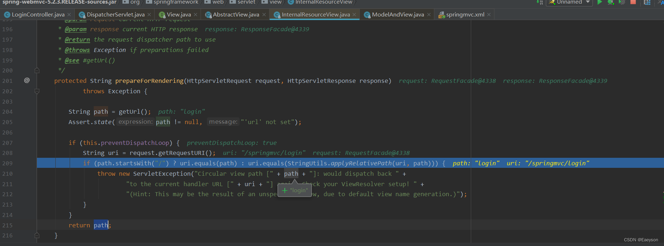Click InternalResourceView class in breadcrumb

(320, 2)
